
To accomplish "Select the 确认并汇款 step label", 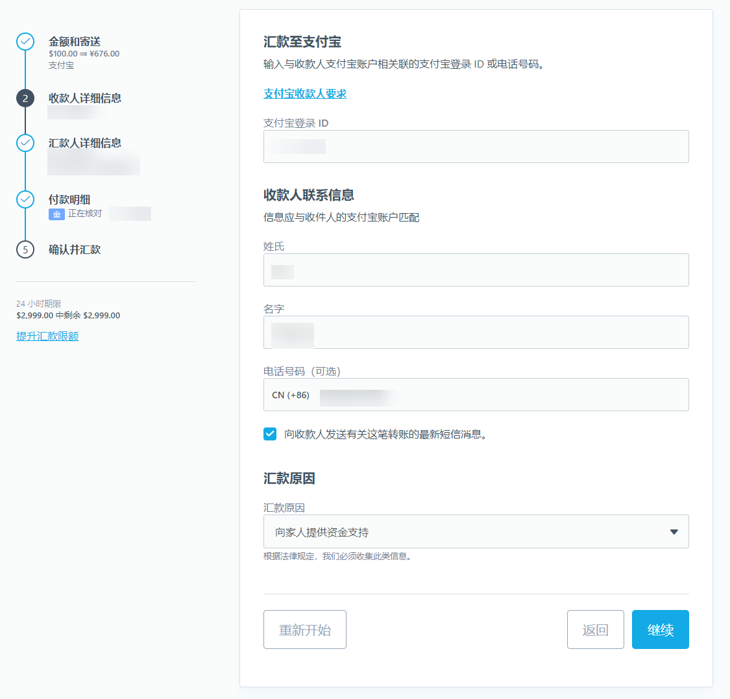I will 75,249.
